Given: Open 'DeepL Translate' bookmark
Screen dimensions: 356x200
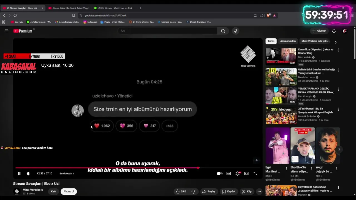Looking at the screenshot, I should click(199, 22).
